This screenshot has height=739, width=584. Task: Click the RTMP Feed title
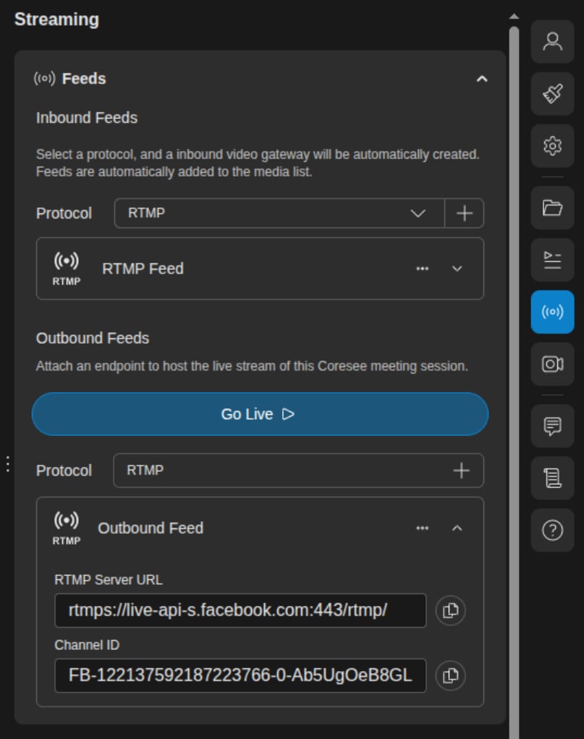coord(143,269)
